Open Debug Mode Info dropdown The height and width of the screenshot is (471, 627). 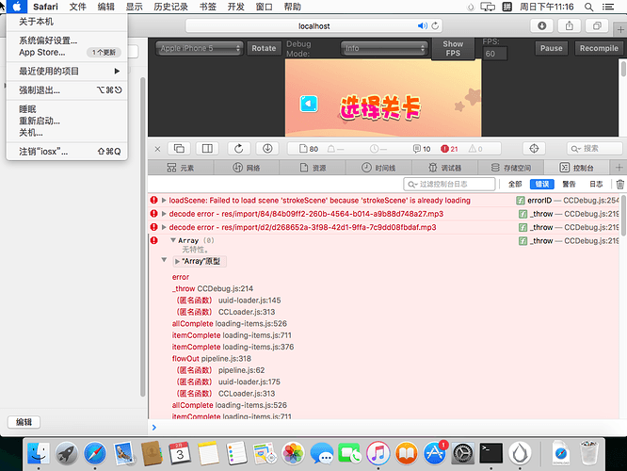tap(384, 48)
